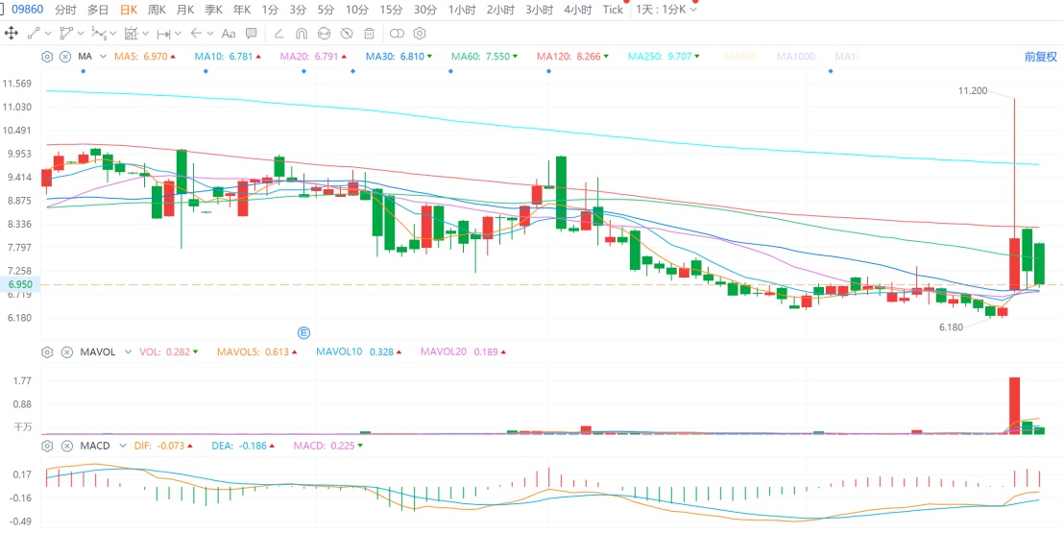Click the 6.950 current price label

pyautogui.click(x=19, y=283)
